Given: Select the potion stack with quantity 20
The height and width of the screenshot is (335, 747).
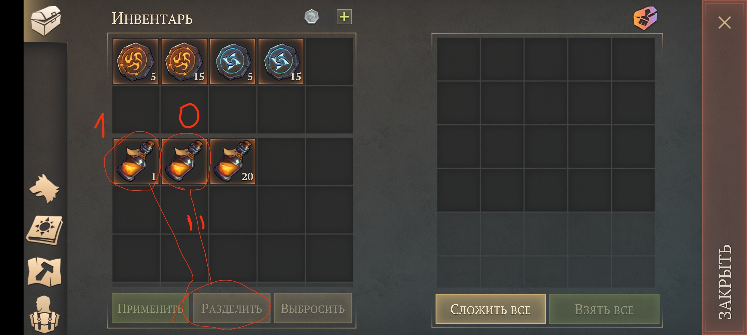Looking at the screenshot, I should [232, 161].
